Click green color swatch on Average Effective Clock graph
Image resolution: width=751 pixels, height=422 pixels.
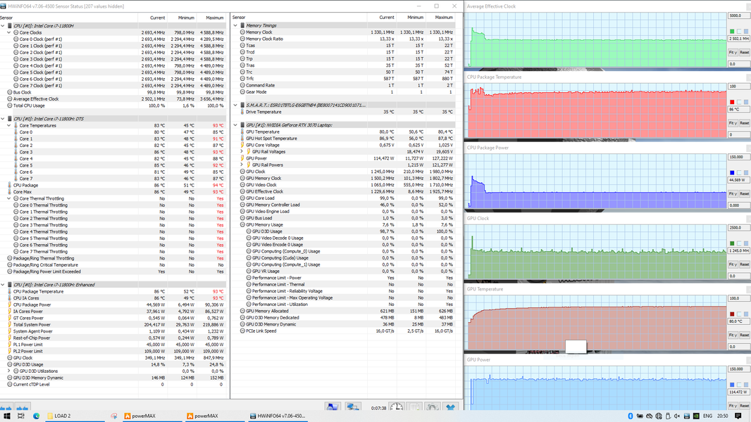[x=732, y=32]
